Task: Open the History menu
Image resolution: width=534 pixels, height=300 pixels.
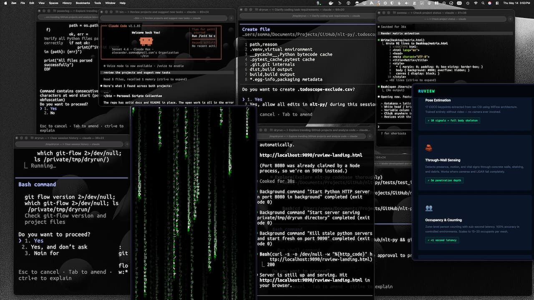Action: (x=67, y=3)
